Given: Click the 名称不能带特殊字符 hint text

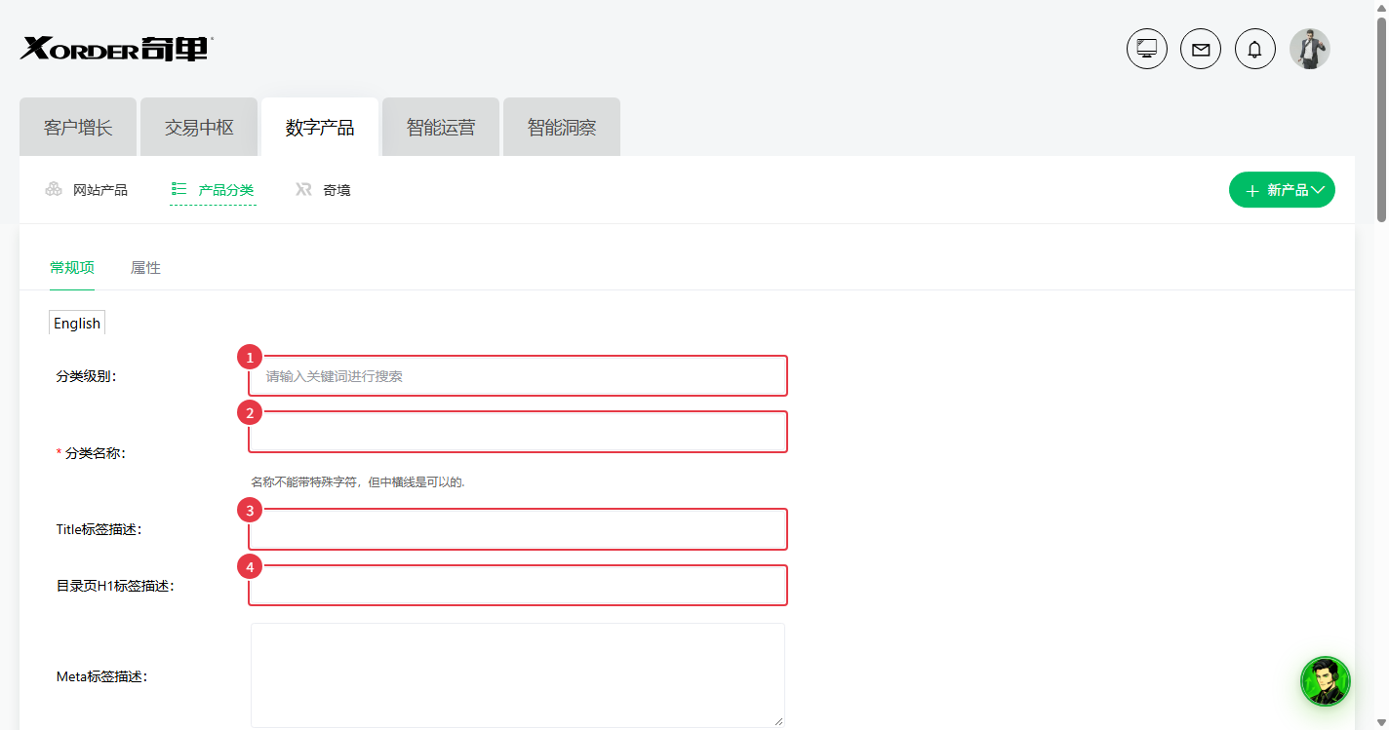Looking at the screenshot, I should coord(358,481).
